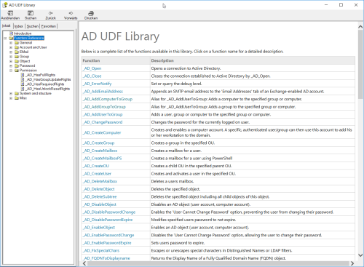
Task: Go forward with the Vorwärts toolbar icon
Action: (x=71, y=13)
